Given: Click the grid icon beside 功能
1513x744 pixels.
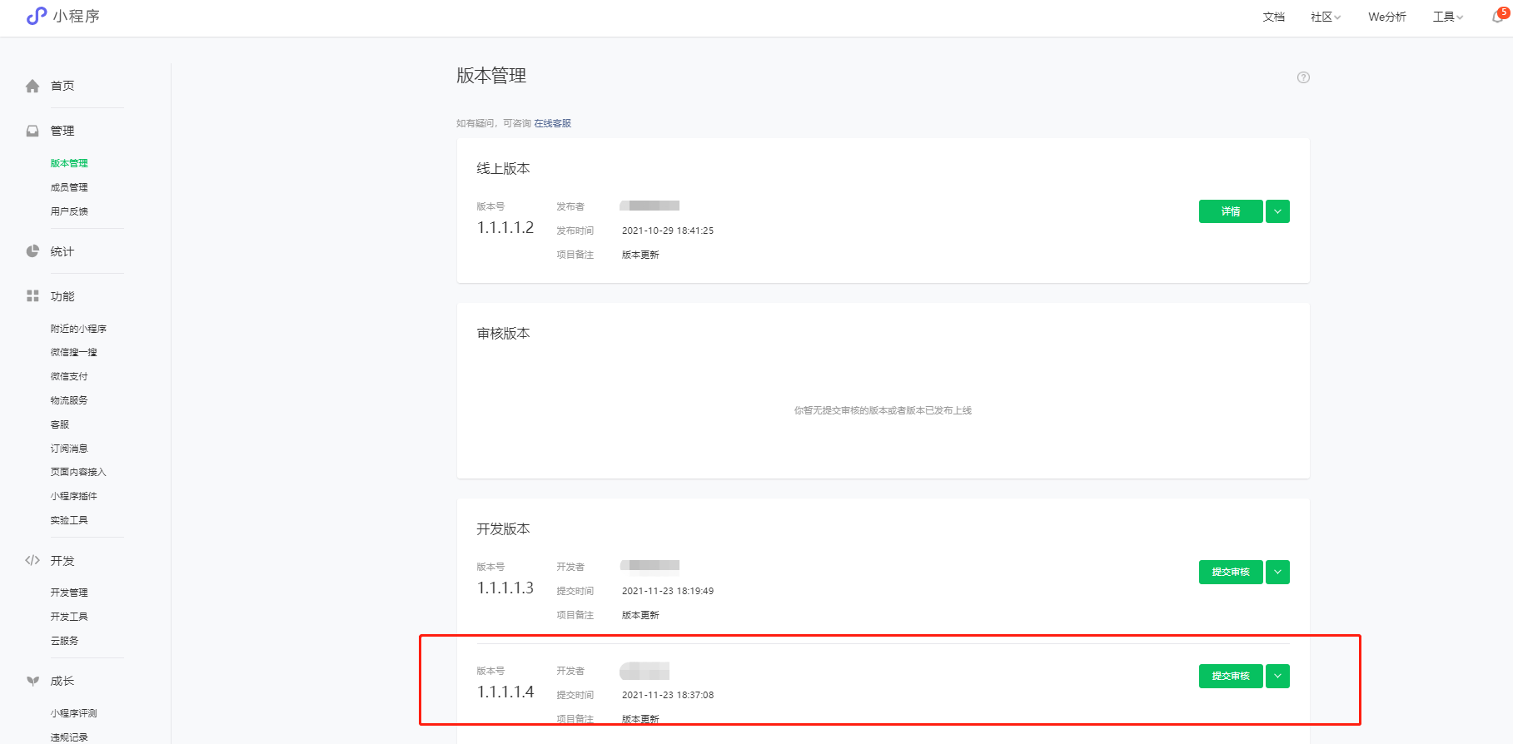Looking at the screenshot, I should (x=32, y=296).
